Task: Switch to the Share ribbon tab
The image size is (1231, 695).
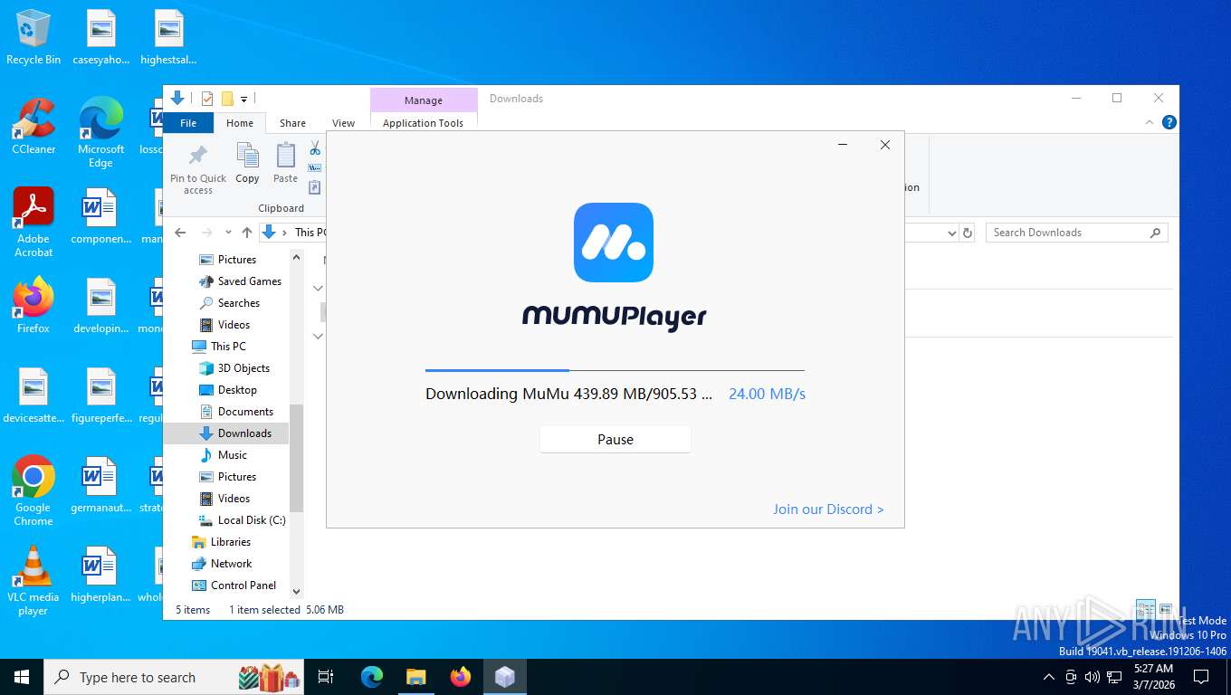Action: tap(292, 123)
